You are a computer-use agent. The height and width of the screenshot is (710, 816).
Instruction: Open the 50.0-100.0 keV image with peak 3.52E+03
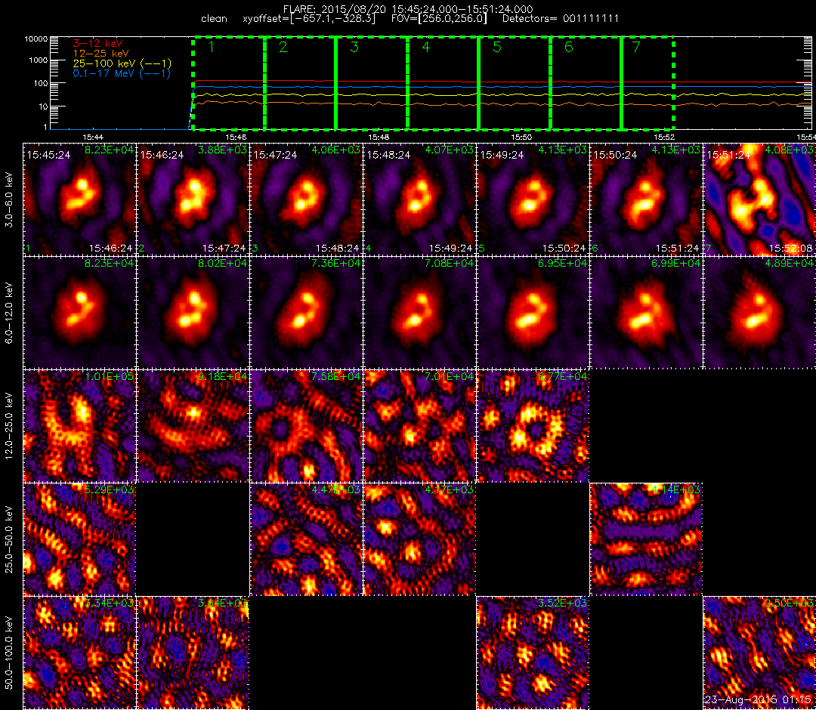click(x=533, y=653)
